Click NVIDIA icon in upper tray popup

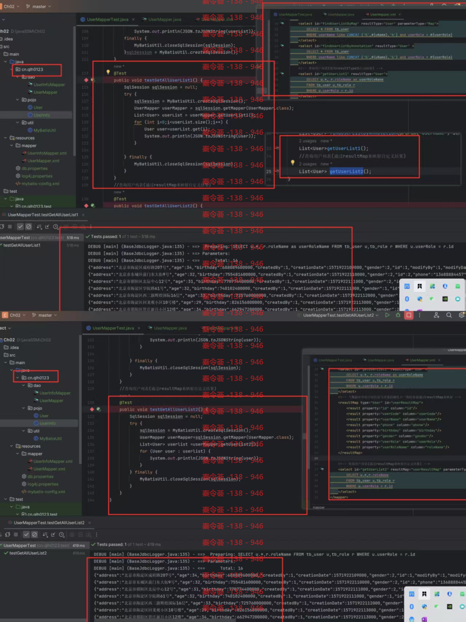coord(445,299)
